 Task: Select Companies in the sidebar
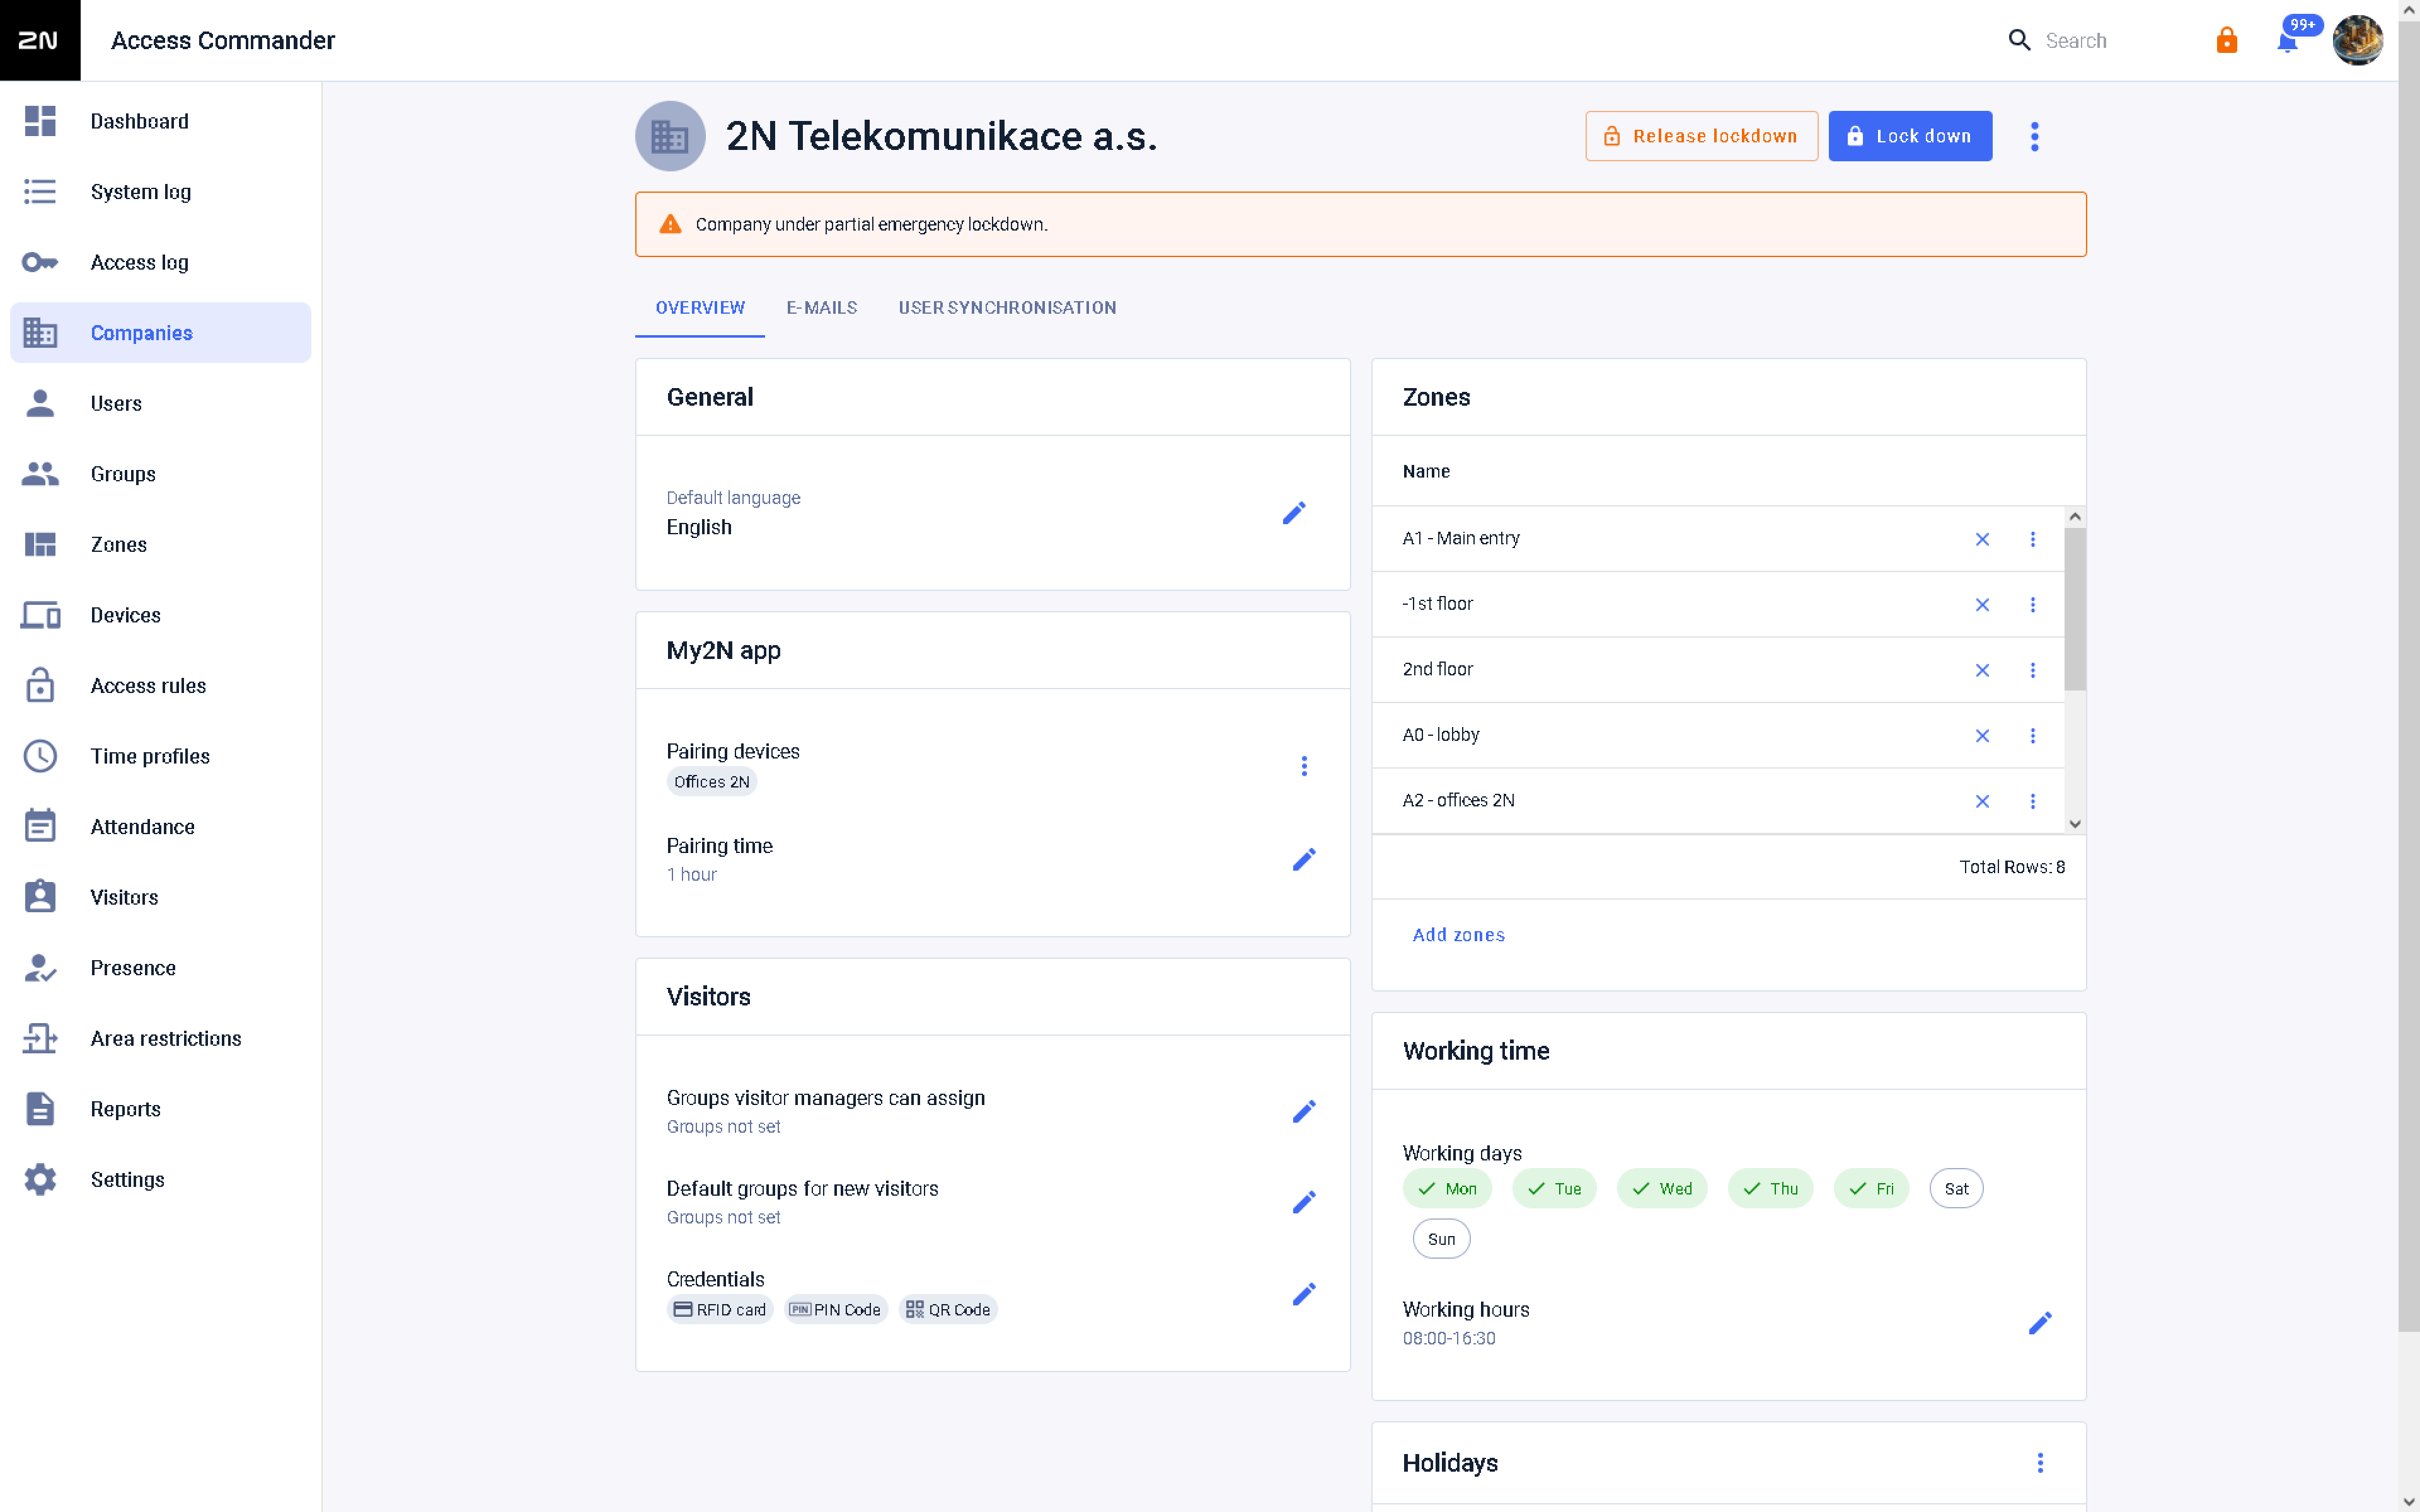click(x=160, y=333)
